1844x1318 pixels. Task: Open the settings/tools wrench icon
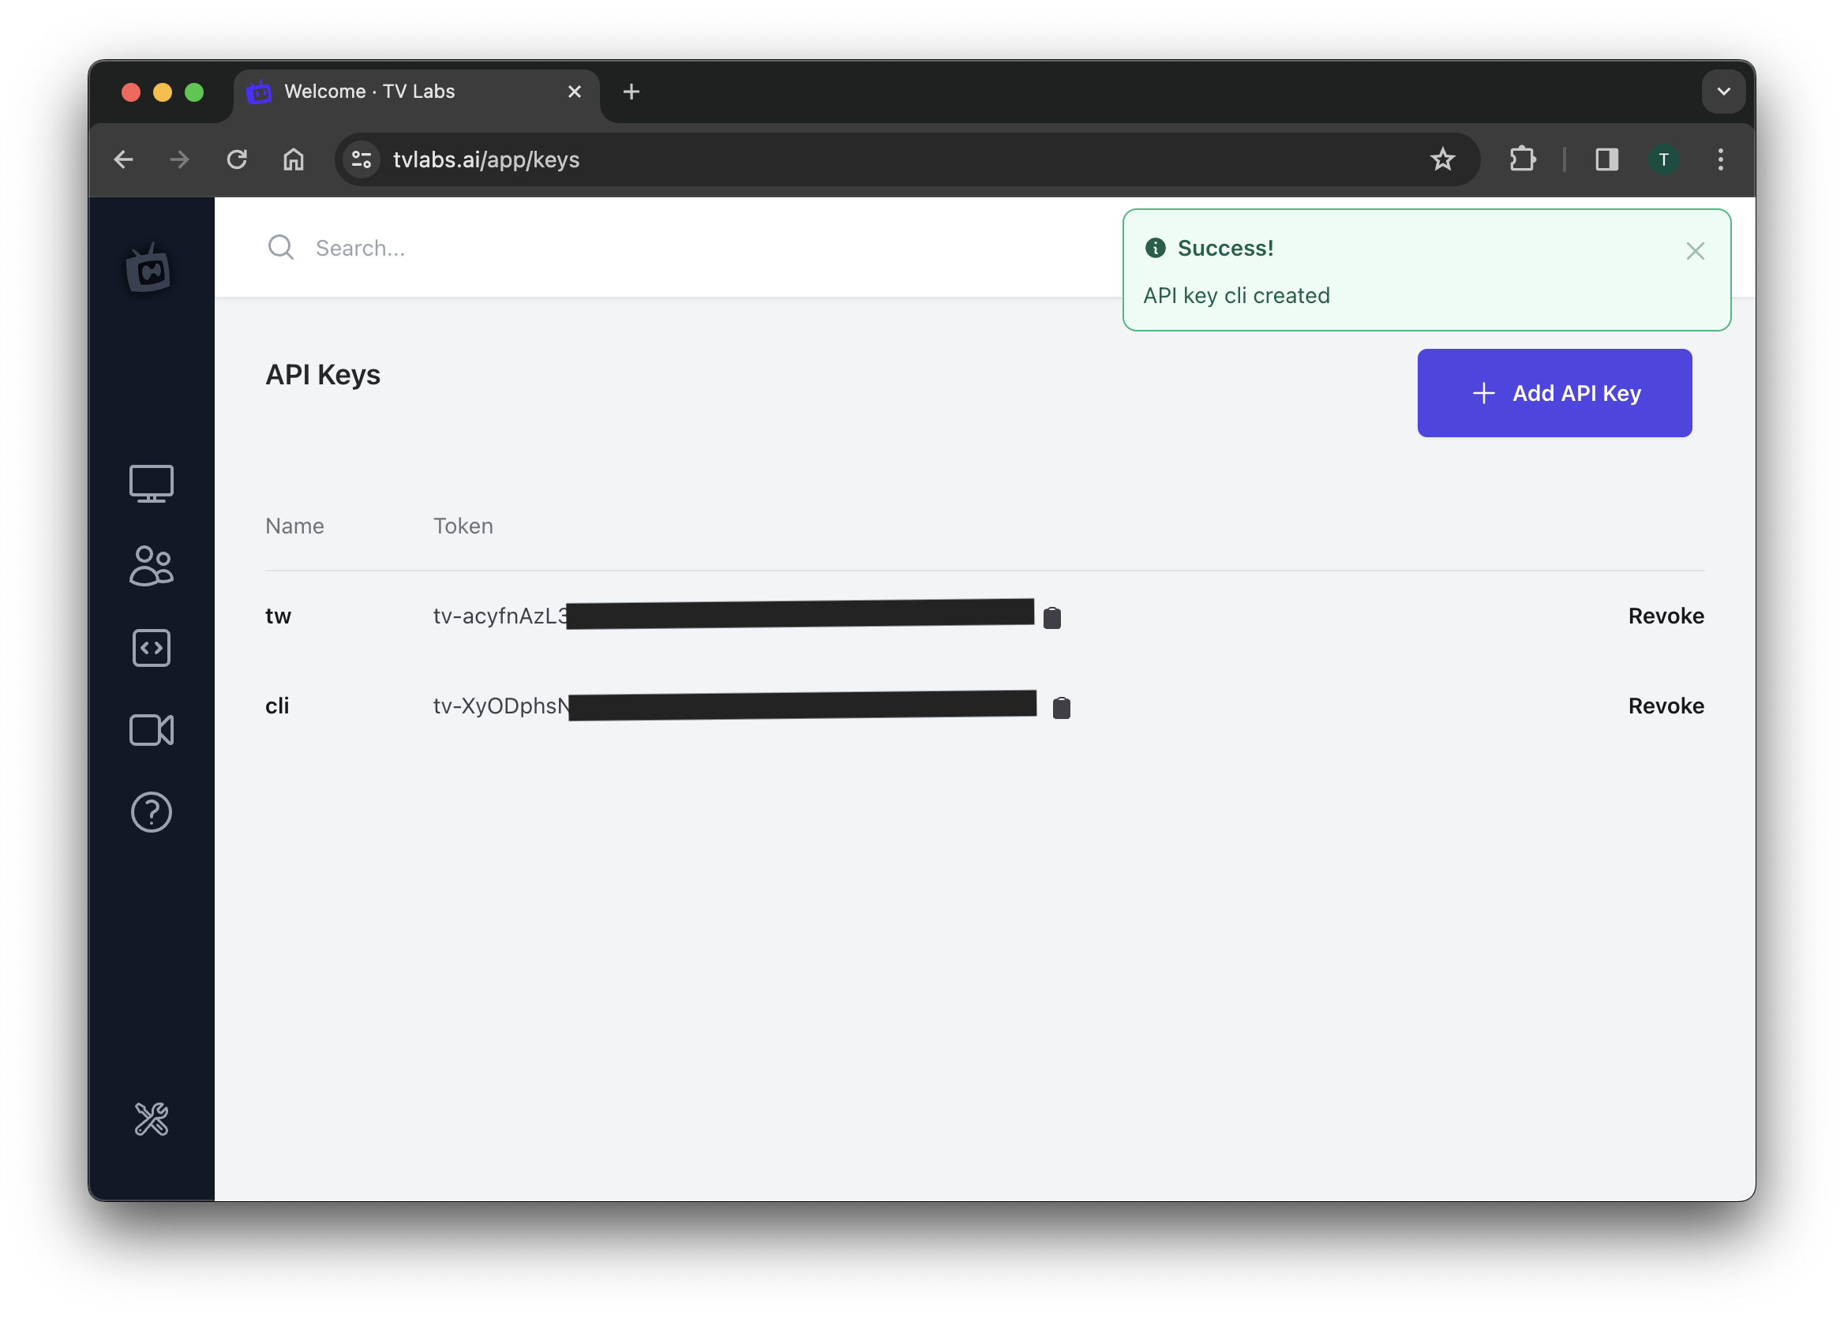tap(152, 1120)
